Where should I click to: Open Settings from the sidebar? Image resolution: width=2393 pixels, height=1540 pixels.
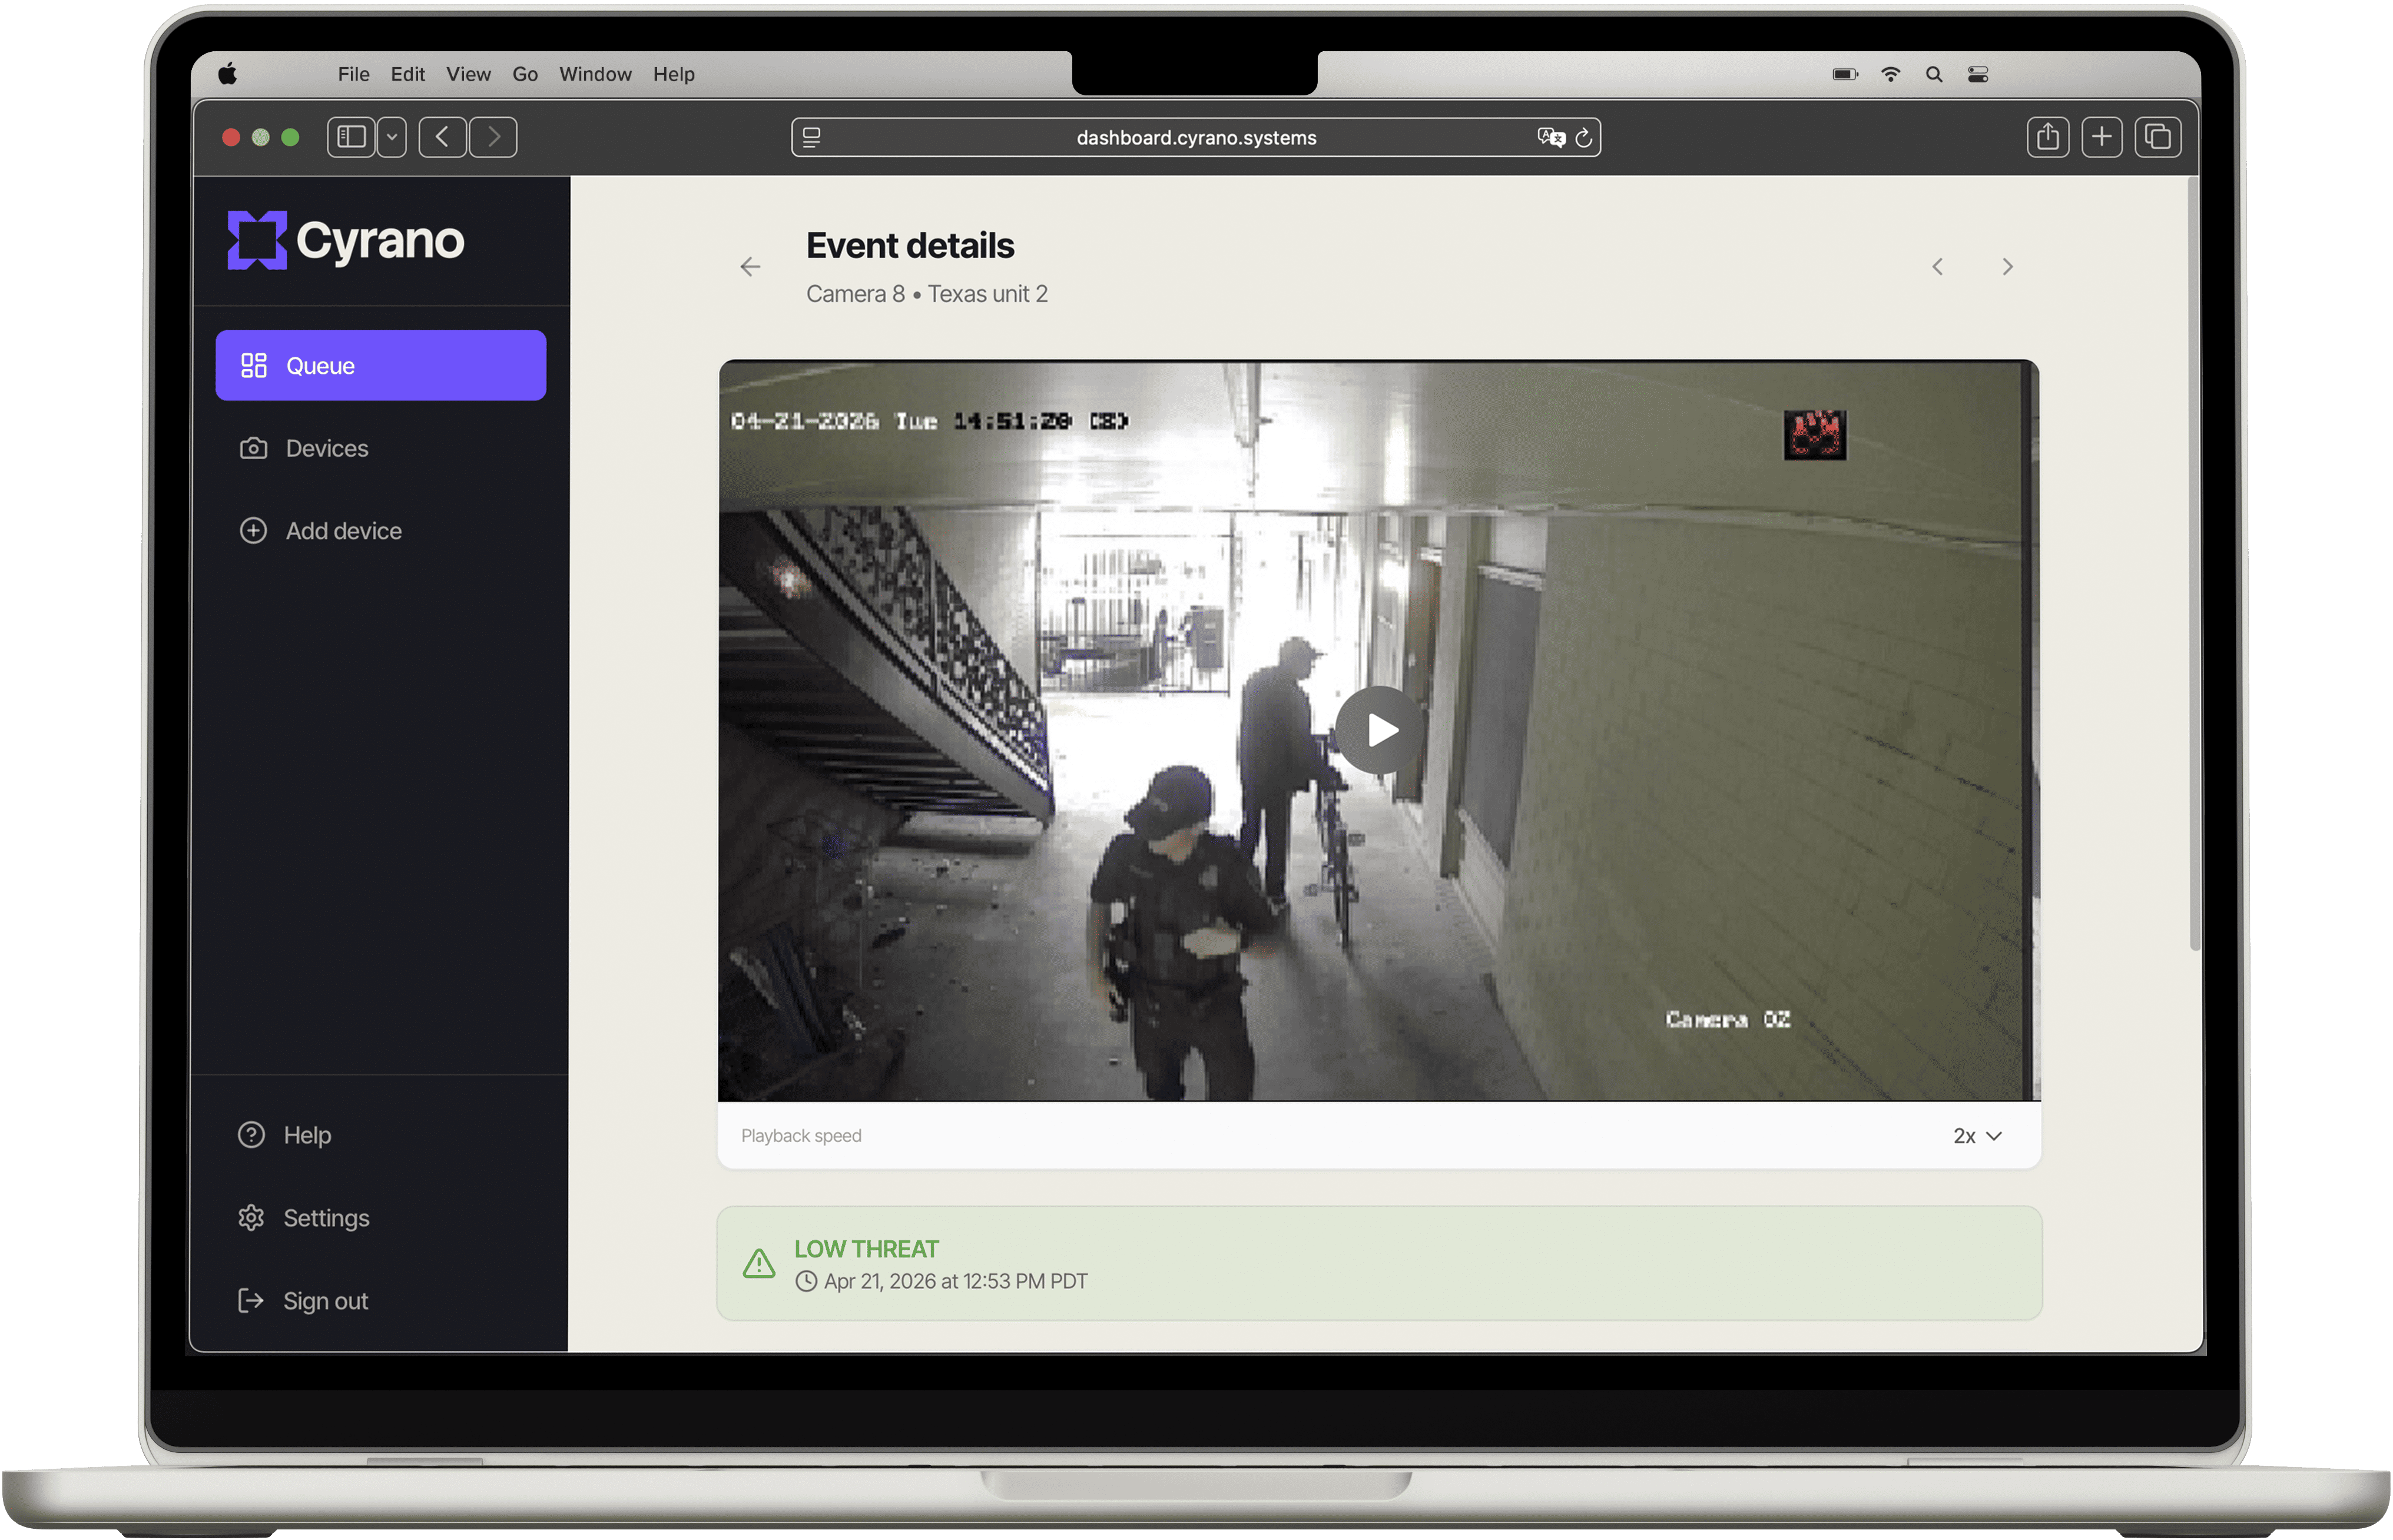click(x=304, y=1218)
